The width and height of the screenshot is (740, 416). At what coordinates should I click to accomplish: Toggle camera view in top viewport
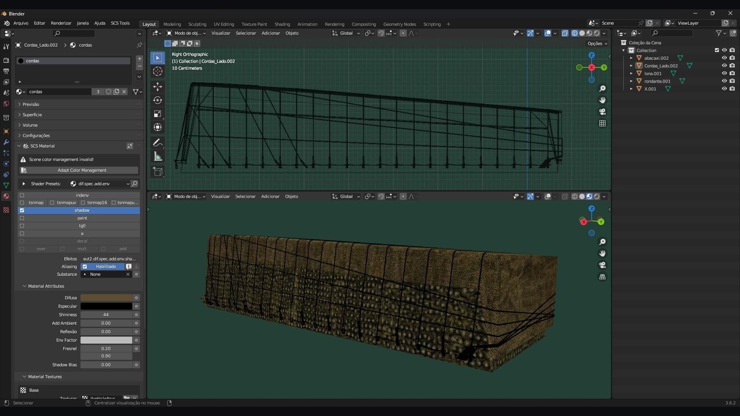[602, 112]
